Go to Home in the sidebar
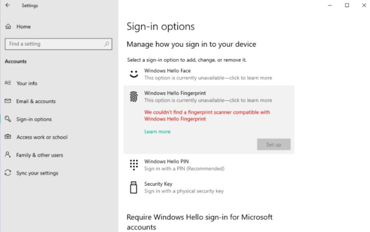 coord(23,27)
